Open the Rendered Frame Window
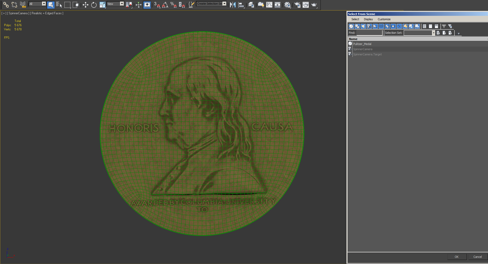 306,5
